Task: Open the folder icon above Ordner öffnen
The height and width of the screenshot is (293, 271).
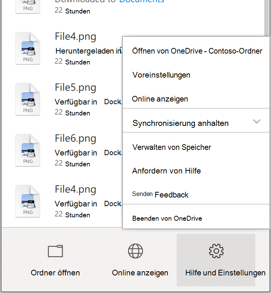Action: pos(55,251)
